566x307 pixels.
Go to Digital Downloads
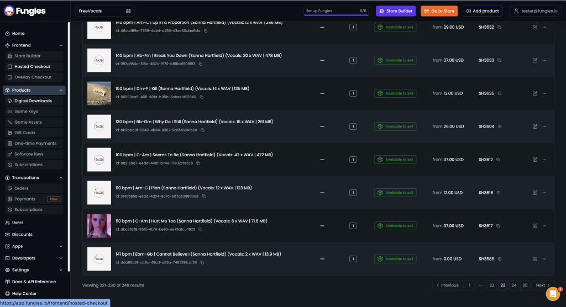(x=34, y=101)
